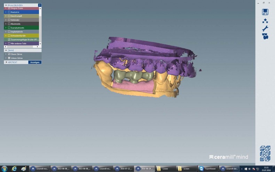The width and height of the screenshot is (275, 172).
Task: Expand the Abutments tree row
Action: (6, 24)
